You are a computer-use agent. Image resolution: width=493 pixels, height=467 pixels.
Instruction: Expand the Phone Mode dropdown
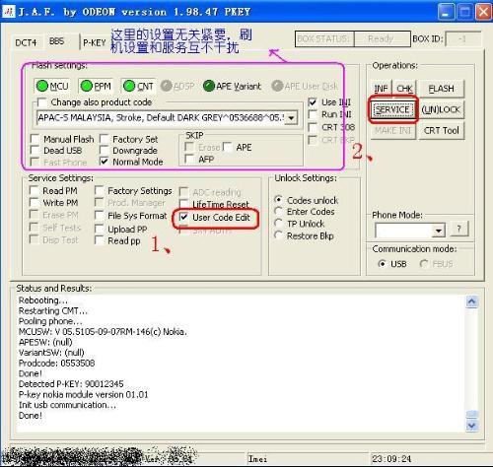pyautogui.click(x=438, y=231)
